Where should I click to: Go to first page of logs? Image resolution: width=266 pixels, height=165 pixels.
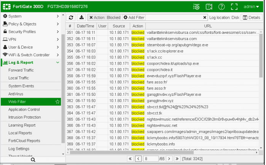(x=130, y=159)
